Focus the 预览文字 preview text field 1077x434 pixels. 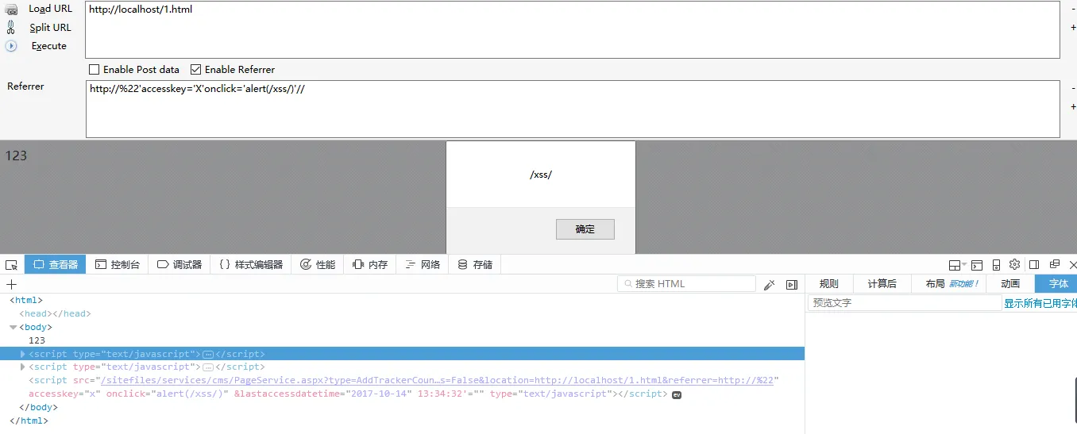point(905,303)
